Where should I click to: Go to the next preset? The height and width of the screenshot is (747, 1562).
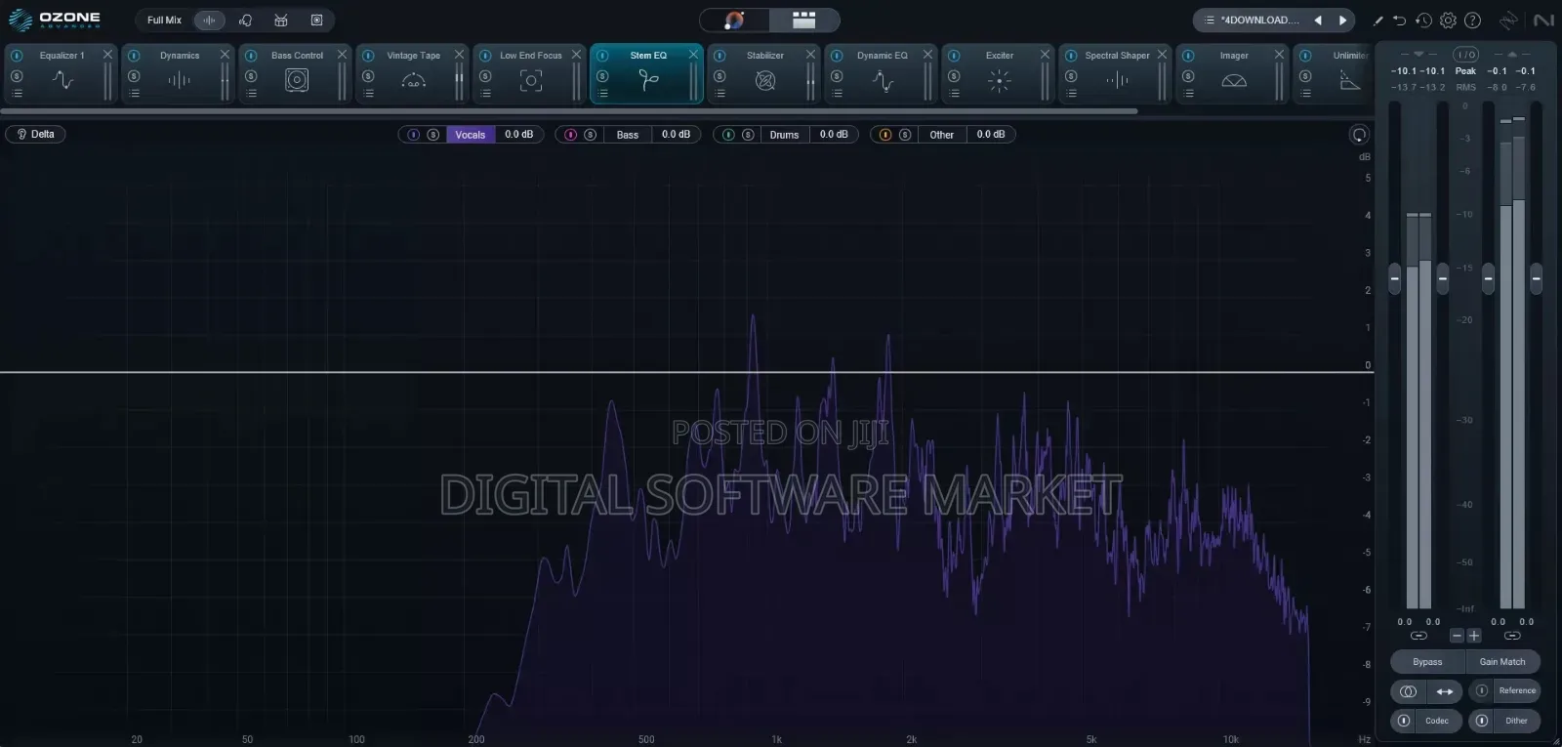point(1342,20)
